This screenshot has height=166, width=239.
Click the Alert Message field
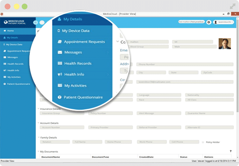[159, 113]
